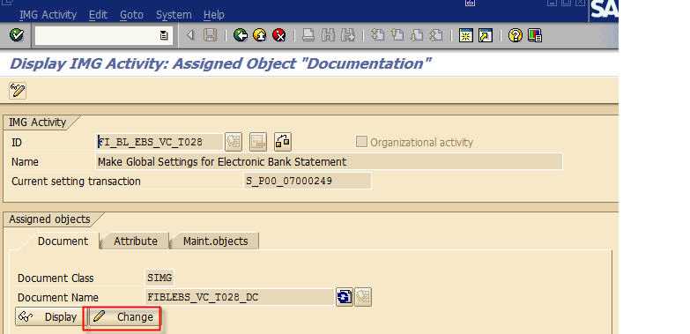Click the Generate Shortcut icon

click(x=485, y=35)
